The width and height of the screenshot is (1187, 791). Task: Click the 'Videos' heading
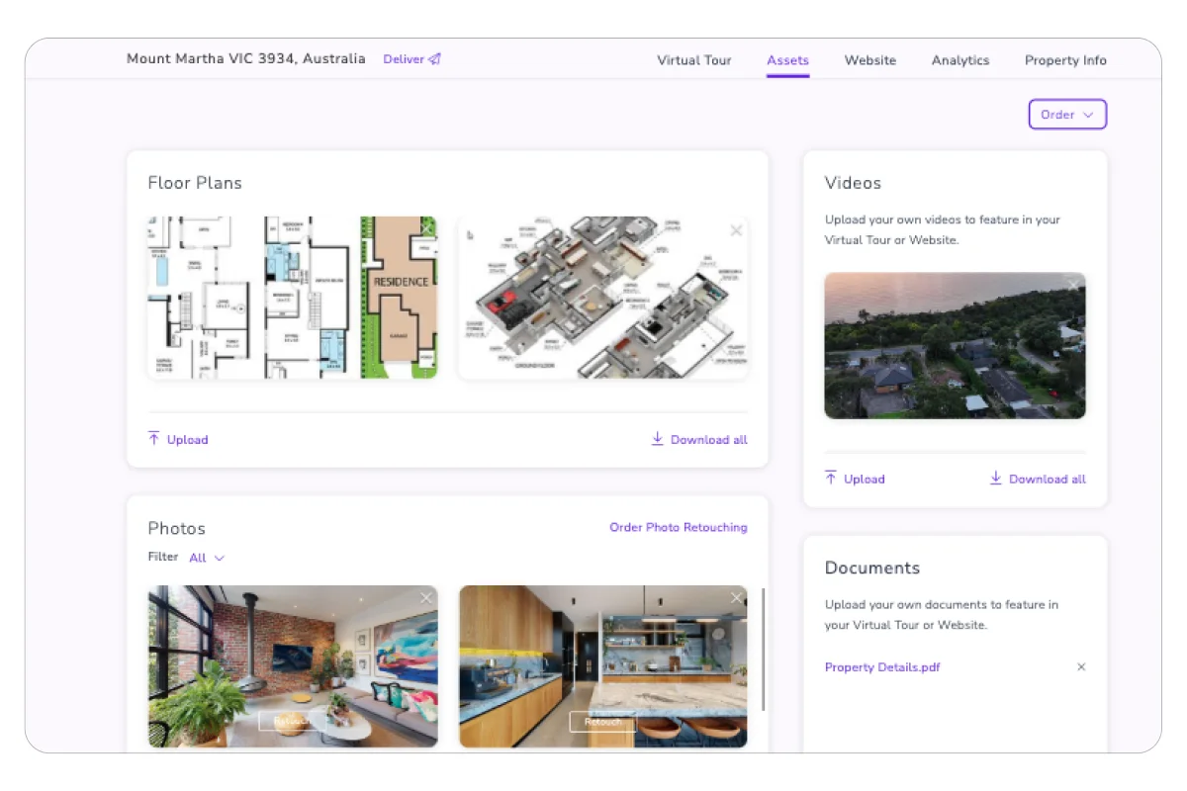(x=853, y=183)
